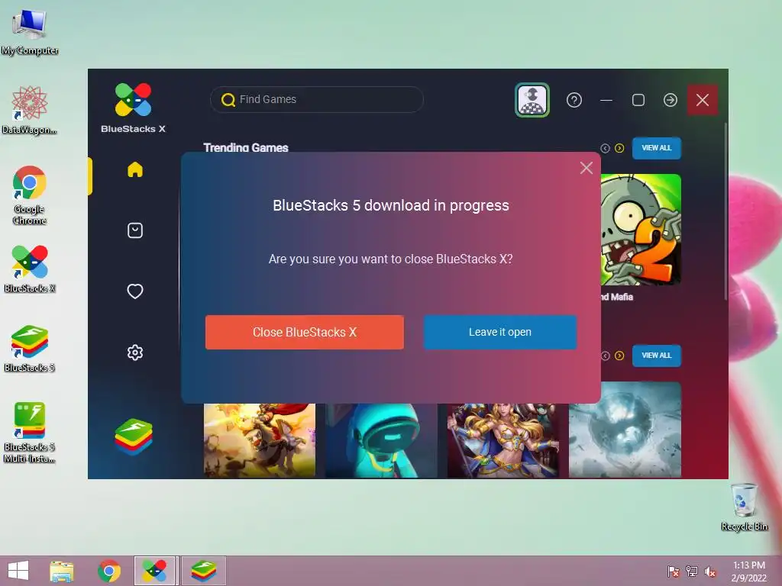Launch BlueStacks 5 from sidebar bottom icon
This screenshot has width=782, height=586.
[134, 436]
